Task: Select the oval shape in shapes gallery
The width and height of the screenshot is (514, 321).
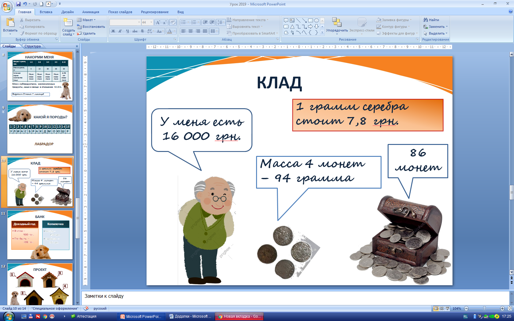Action: (316, 20)
